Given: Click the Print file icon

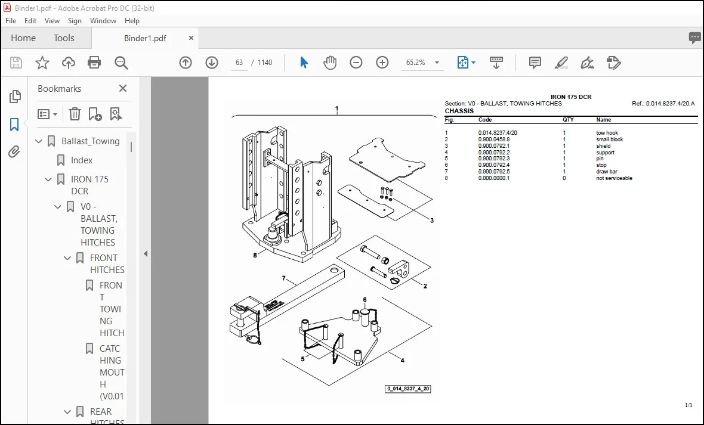Looking at the screenshot, I should pyautogui.click(x=94, y=63).
